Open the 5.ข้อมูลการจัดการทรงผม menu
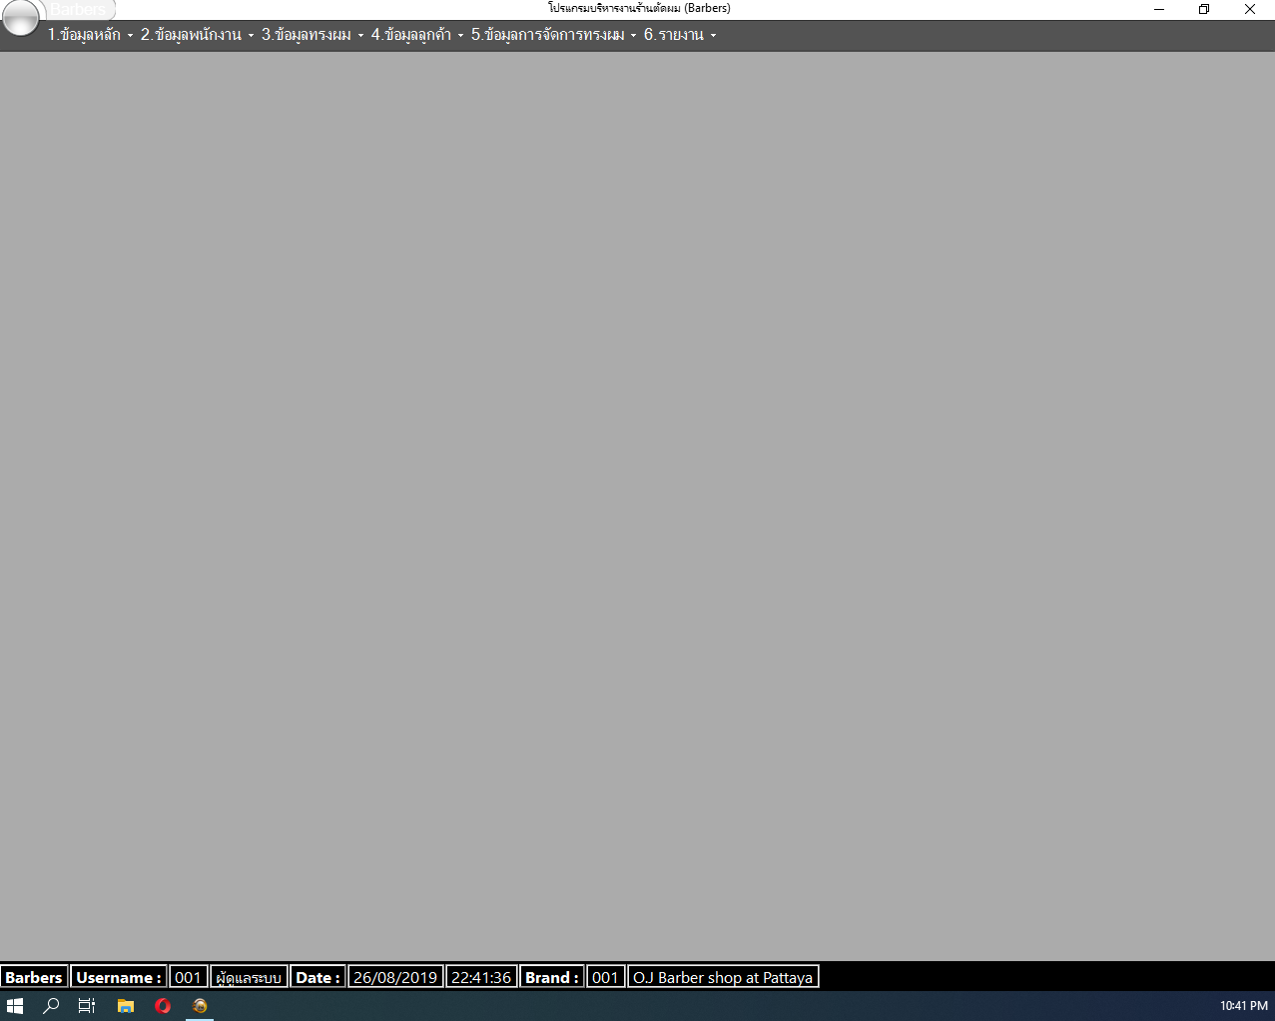 tap(553, 35)
